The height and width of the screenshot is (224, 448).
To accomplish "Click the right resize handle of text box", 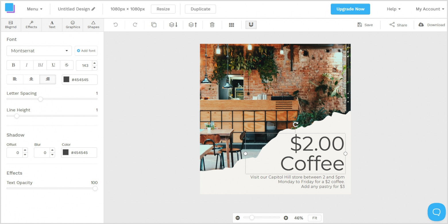I will pyautogui.click(x=345, y=154).
